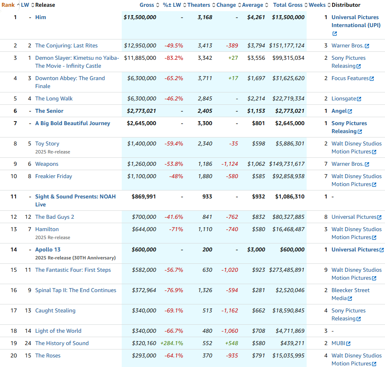The image size is (385, 367).
Task: Open external link icon for Universal Pictures International
Action: point(334,34)
